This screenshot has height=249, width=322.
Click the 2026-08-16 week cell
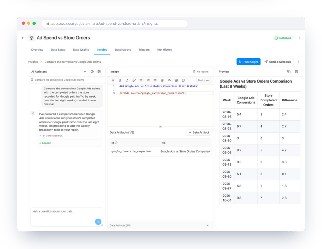227,114
